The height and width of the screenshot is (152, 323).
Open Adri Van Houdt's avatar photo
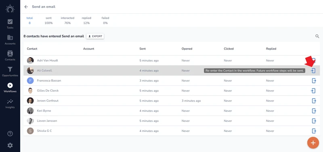(x=30, y=60)
